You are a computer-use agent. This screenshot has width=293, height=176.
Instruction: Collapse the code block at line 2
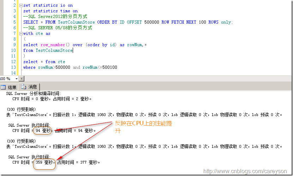click(21, 5)
